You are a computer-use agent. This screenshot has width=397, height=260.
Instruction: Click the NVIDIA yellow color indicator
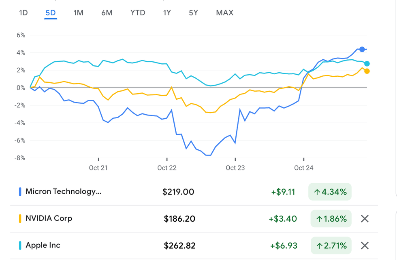(20, 219)
